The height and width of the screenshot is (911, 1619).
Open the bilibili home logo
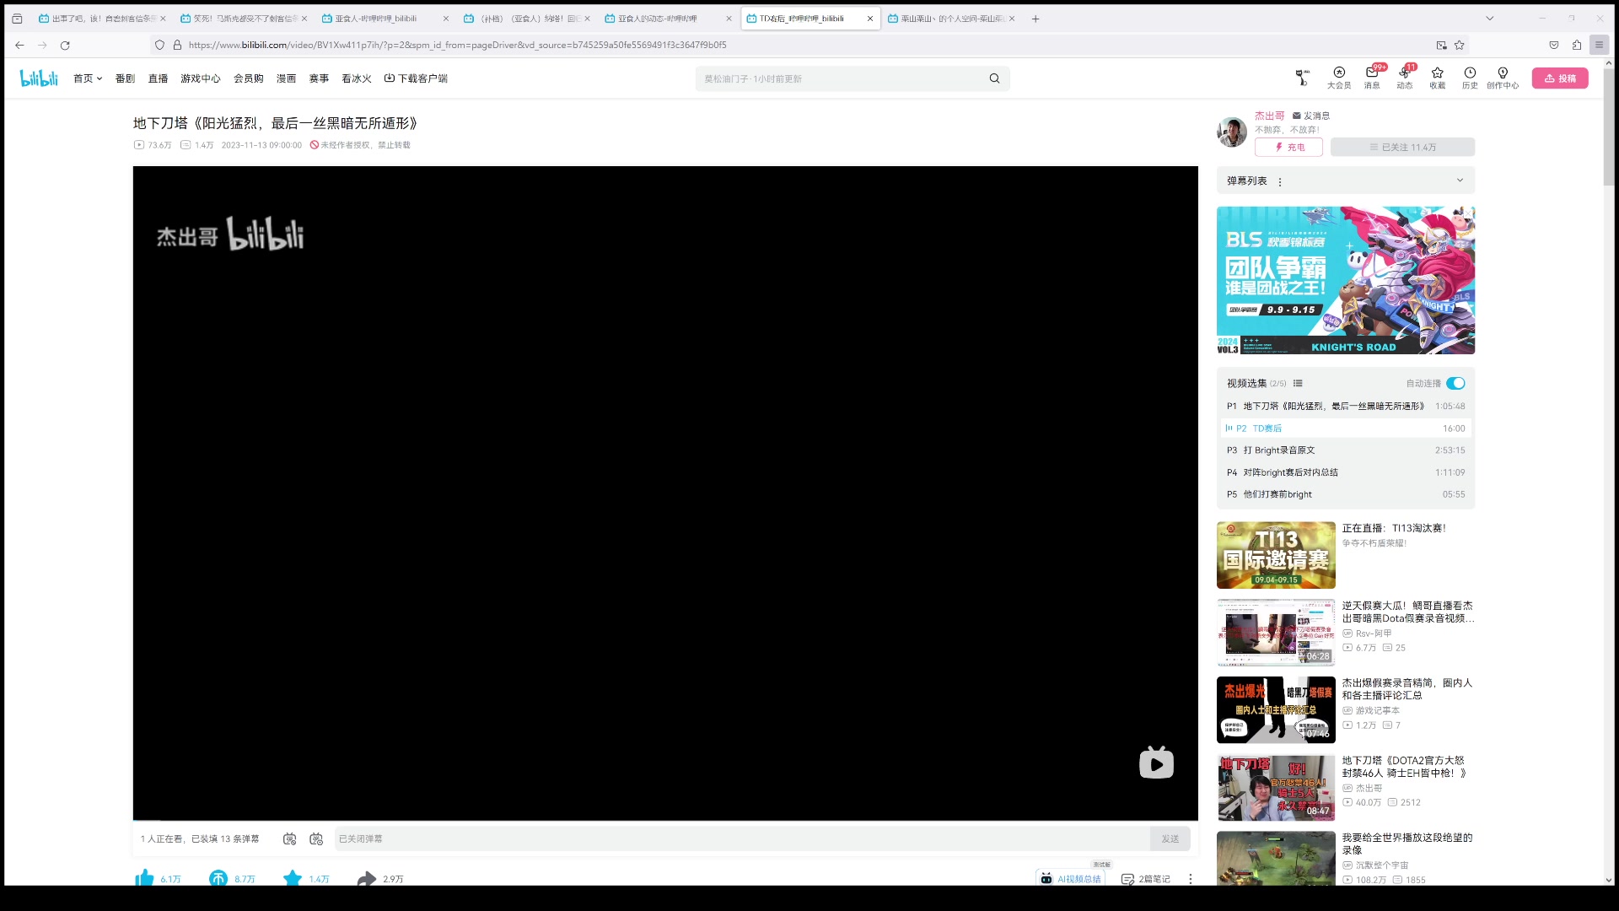tap(39, 78)
